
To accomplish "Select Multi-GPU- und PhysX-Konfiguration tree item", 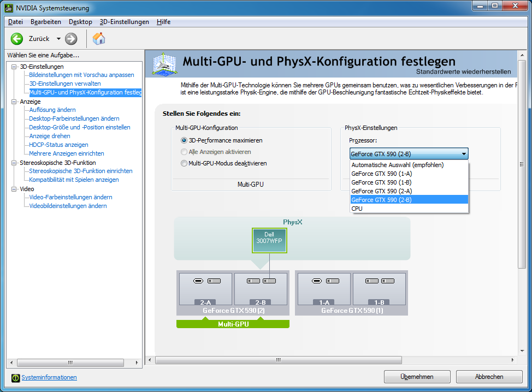I will pyautogui.click(x=86, y=92).
